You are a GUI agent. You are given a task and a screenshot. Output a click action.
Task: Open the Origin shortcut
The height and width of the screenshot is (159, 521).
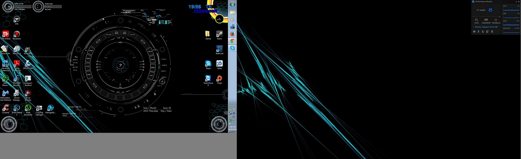pyautogui.click(x=220, y=79)
